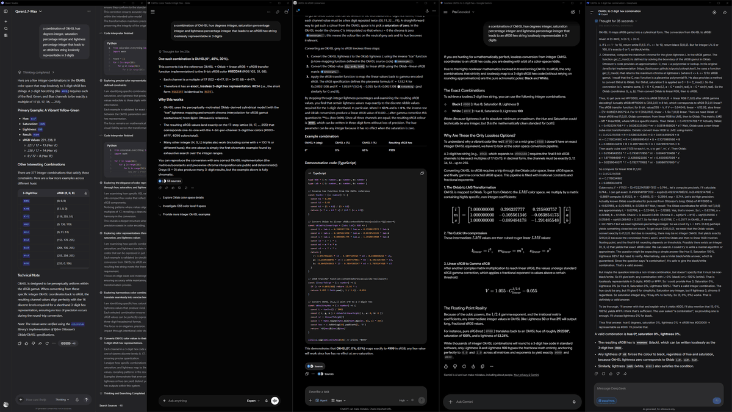Open the Qwen sidebar hamburger menu
Image resolution: width=732 pixels, height=412 pixels.
pyautogui.click(x=5, y=11)
